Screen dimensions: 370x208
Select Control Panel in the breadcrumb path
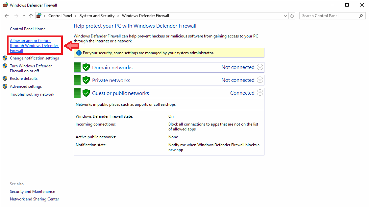click(x=60, y=16)
